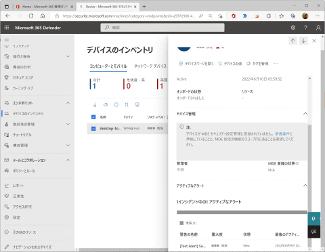Click the circle icon in inventory toolbar
The width and height of the screenshot is (325, 252).
(116, 104)
